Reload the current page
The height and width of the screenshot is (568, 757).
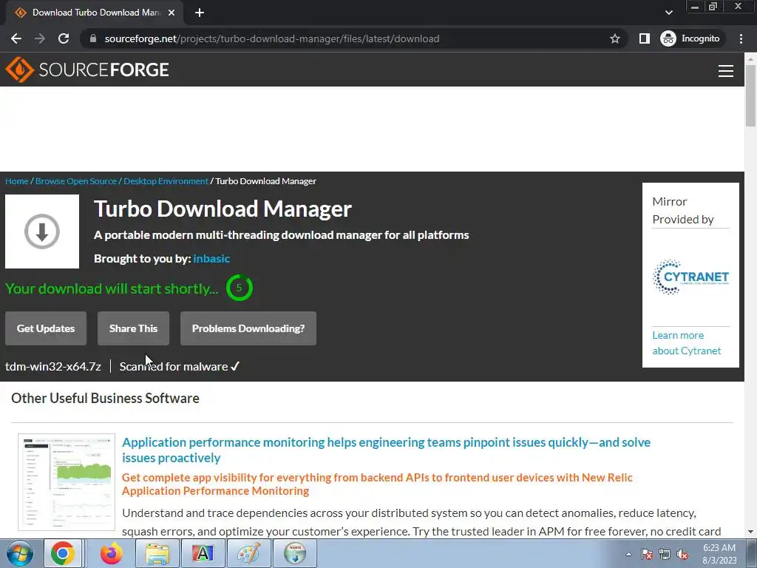[64, 38]
